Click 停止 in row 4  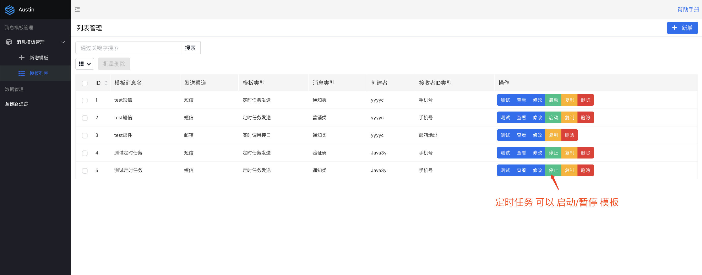point(553,153)
